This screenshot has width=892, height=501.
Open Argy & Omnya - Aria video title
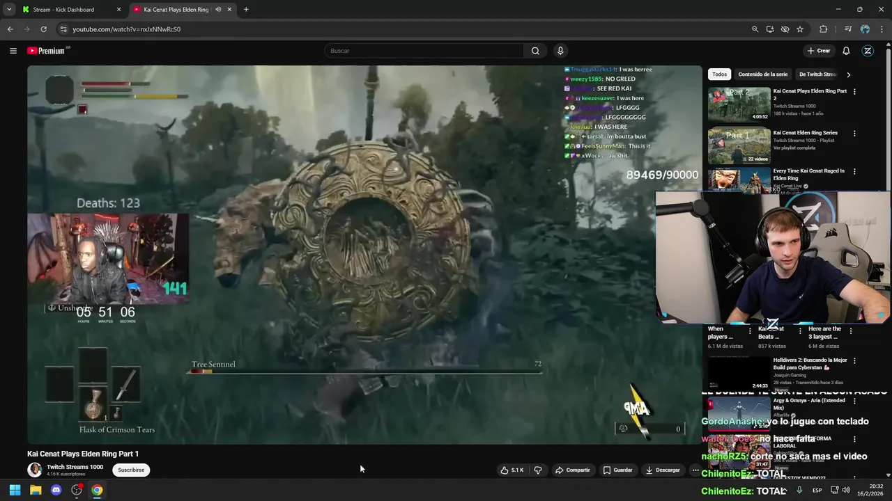click(x=809, y=404)
